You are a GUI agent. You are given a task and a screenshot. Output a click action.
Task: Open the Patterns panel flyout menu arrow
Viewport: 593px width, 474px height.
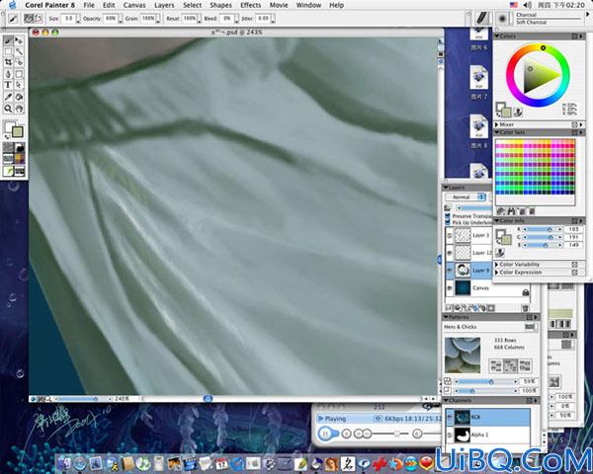[536, 317]
